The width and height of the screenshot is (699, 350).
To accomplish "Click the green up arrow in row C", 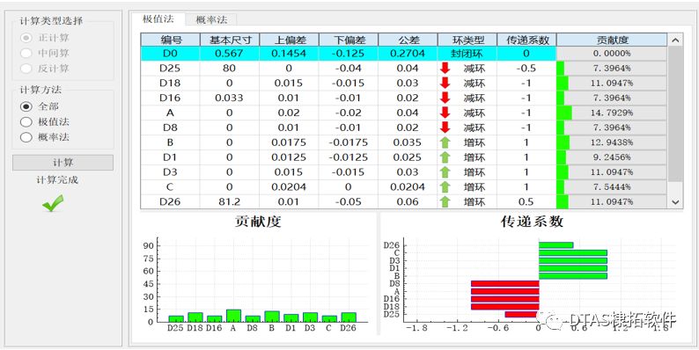I will pos(445,187).
